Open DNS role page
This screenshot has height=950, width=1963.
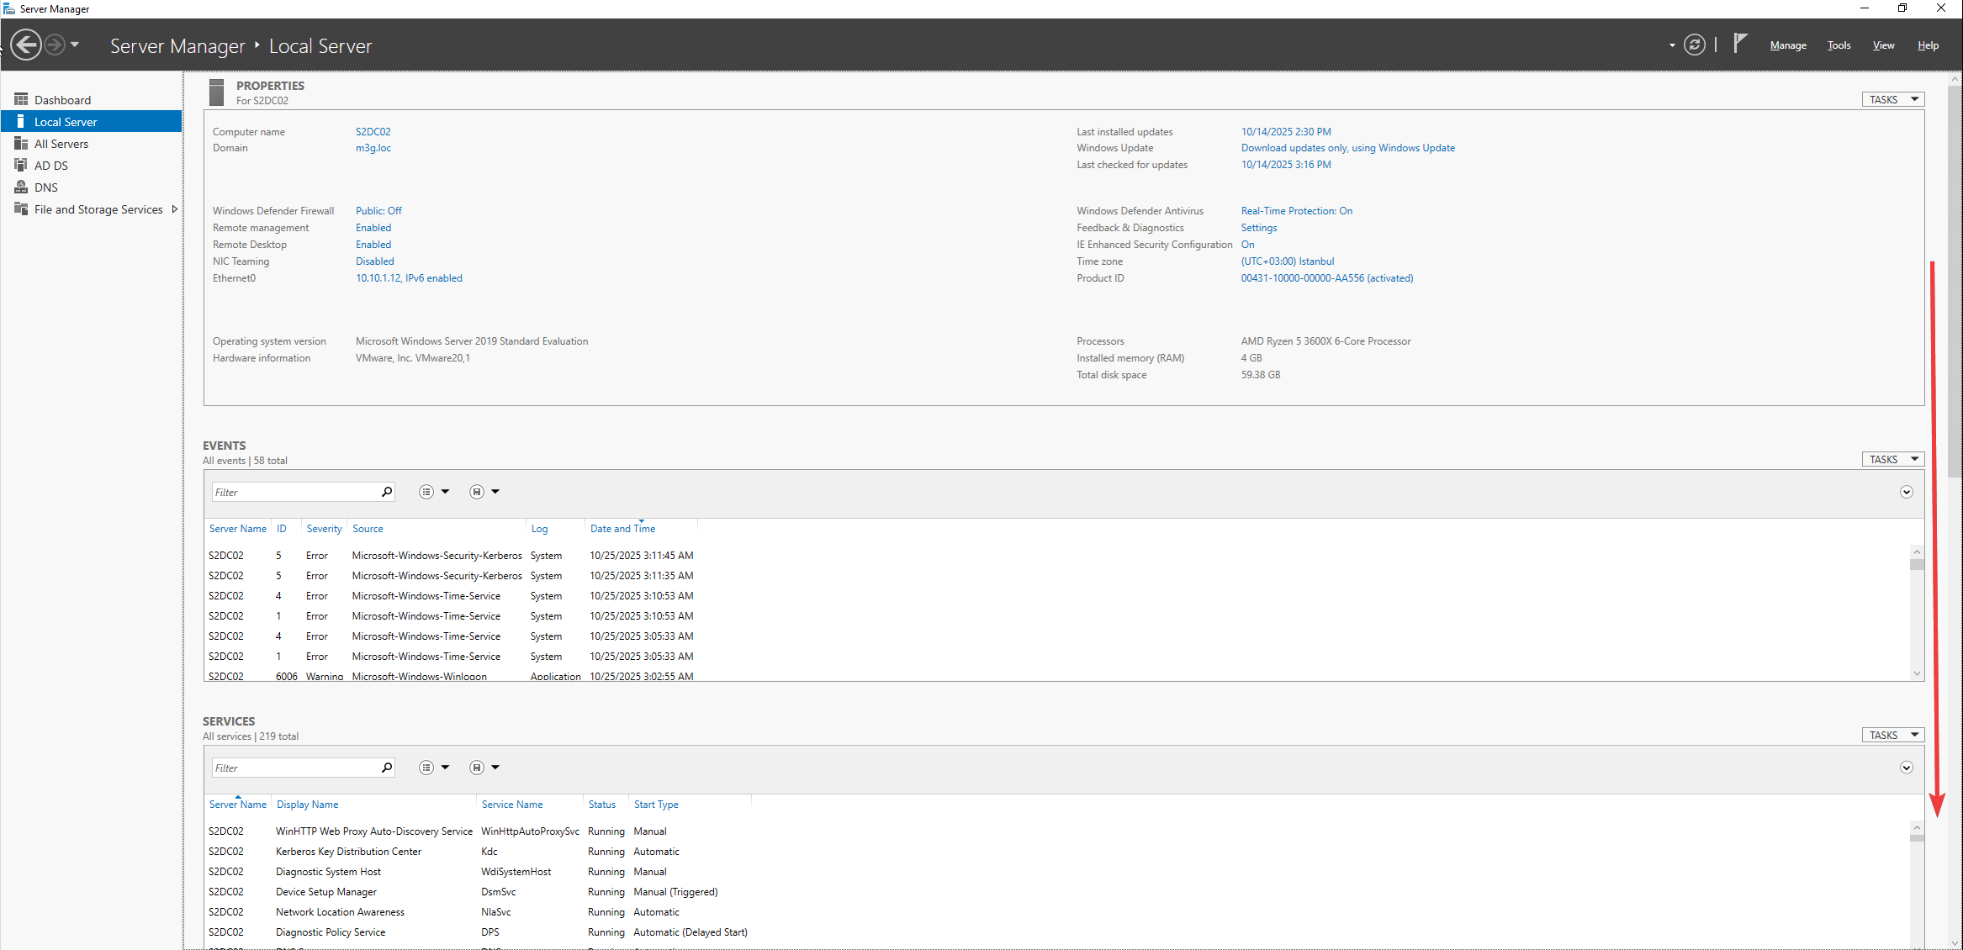point(46,187)
